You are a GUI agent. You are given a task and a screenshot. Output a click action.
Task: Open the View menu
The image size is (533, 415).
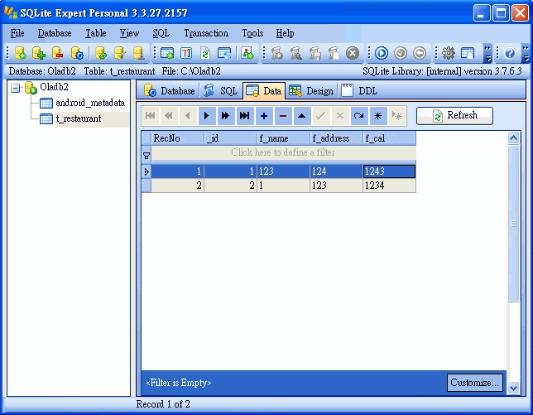tap(129, 33)
